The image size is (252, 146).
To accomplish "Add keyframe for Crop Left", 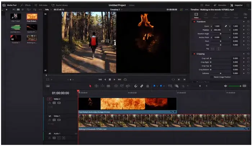I will point(244,58).
